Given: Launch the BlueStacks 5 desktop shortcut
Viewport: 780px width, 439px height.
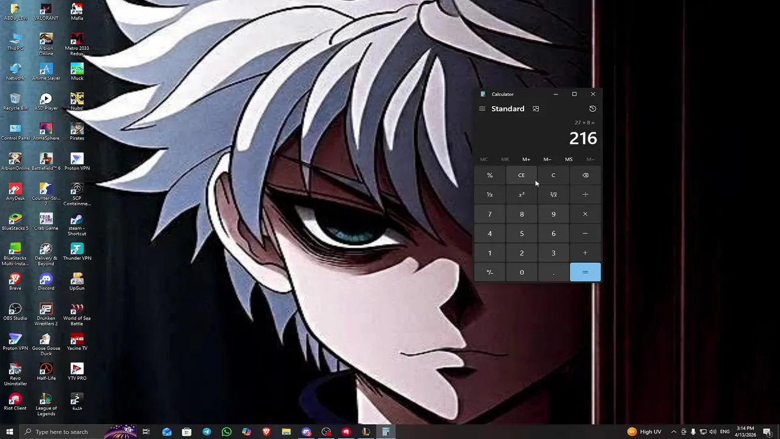Looking at the screenshot, I should point(15,222).
